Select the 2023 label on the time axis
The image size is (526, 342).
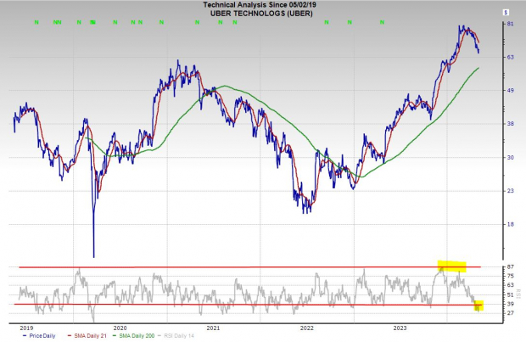(401, 326)
